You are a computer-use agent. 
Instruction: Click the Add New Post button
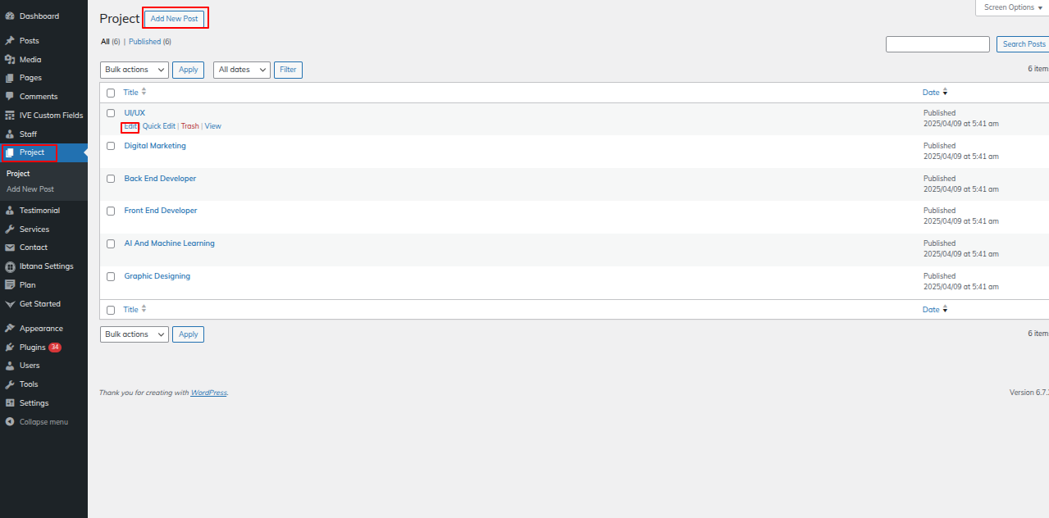pyautogui.click(x=174, y=19)
